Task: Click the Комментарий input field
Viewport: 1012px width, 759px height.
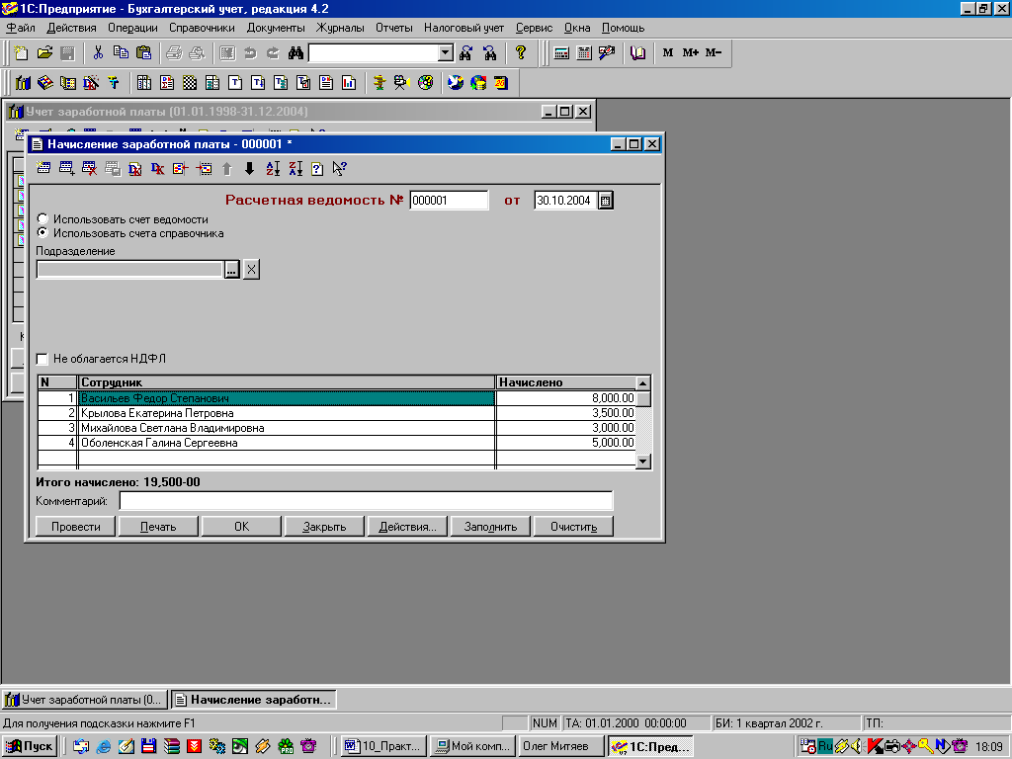Action: [x=366, y=501]
